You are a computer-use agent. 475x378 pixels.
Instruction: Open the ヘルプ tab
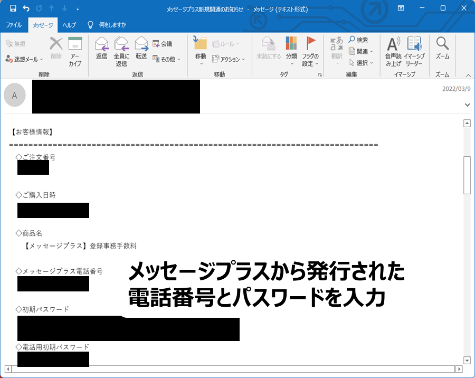click(x=69, y=25)
